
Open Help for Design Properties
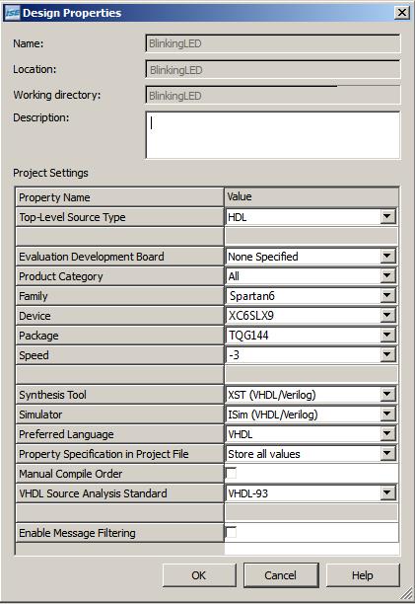[x=363, y=575]
